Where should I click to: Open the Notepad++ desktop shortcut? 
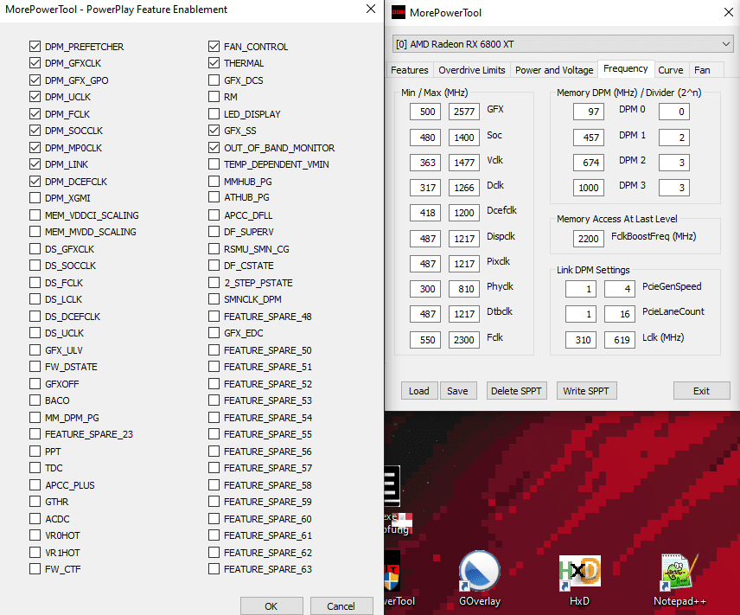click(679, 580)
